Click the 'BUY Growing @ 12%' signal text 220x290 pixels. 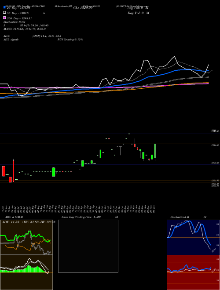tap(70, 40)
